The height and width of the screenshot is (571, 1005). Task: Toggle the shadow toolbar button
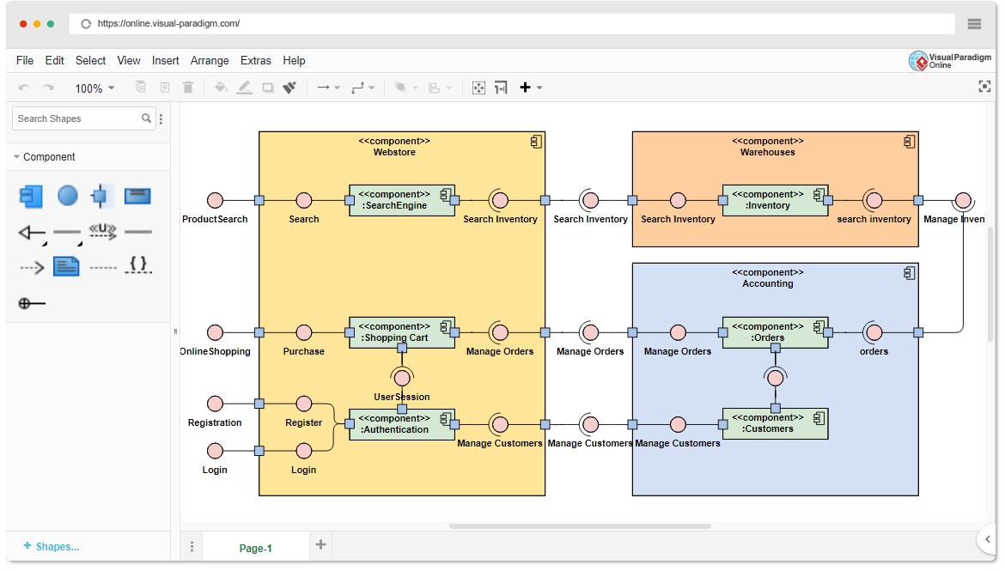click(268, 88)
